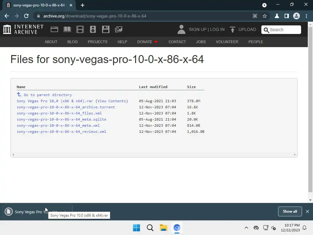Open the Internet Archive Web (Wayback) icon
This screenshot has width=313, height=235.
point(54,29)
